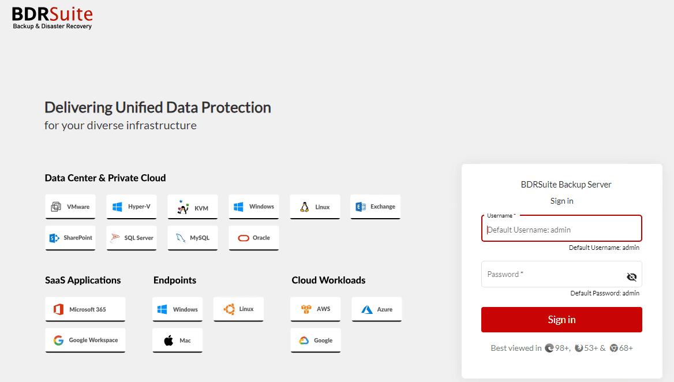Screen dimensions: 674x382
Task: Select Google under Cloud Workloads
Action: (315, 340)
